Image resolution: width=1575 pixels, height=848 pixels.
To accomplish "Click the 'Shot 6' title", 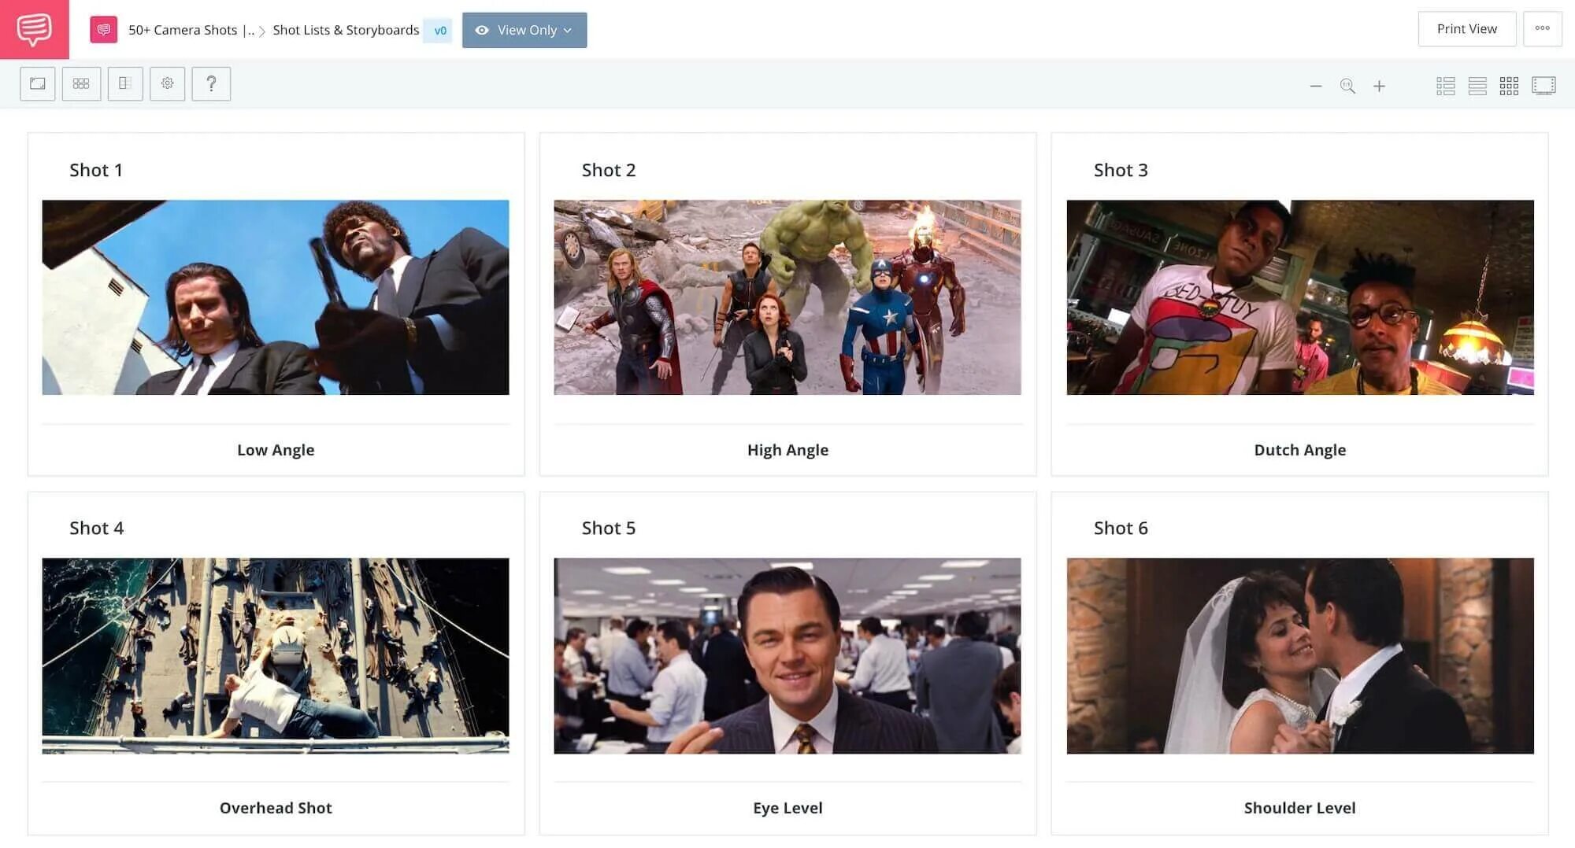I will pos(1121,528).
